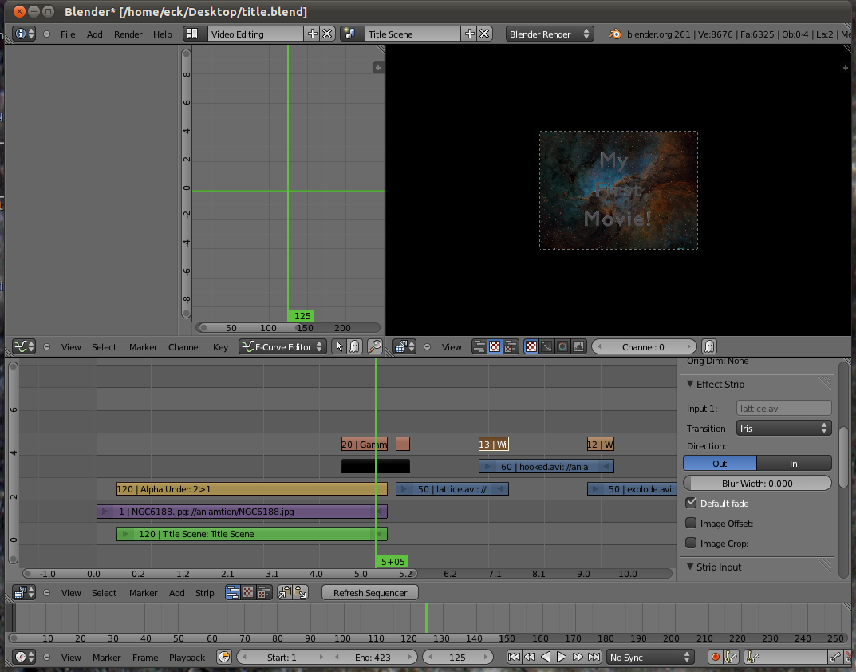Adjust the Blur Width slider
This screenshot has width=856, height=672.
pos(757,484)
